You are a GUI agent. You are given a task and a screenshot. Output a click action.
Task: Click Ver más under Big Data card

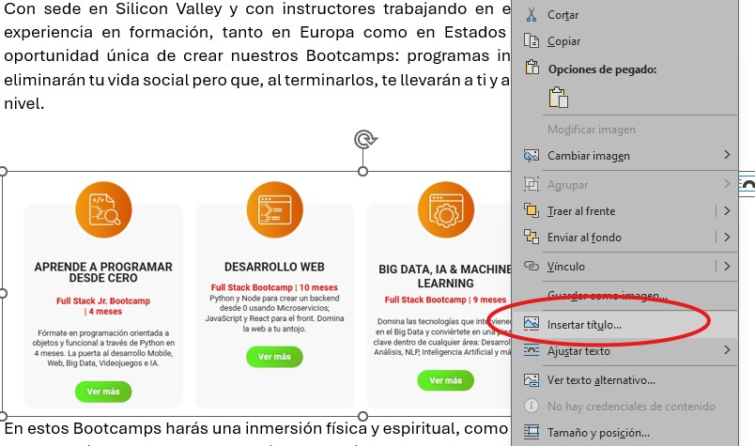click(445, 380)
